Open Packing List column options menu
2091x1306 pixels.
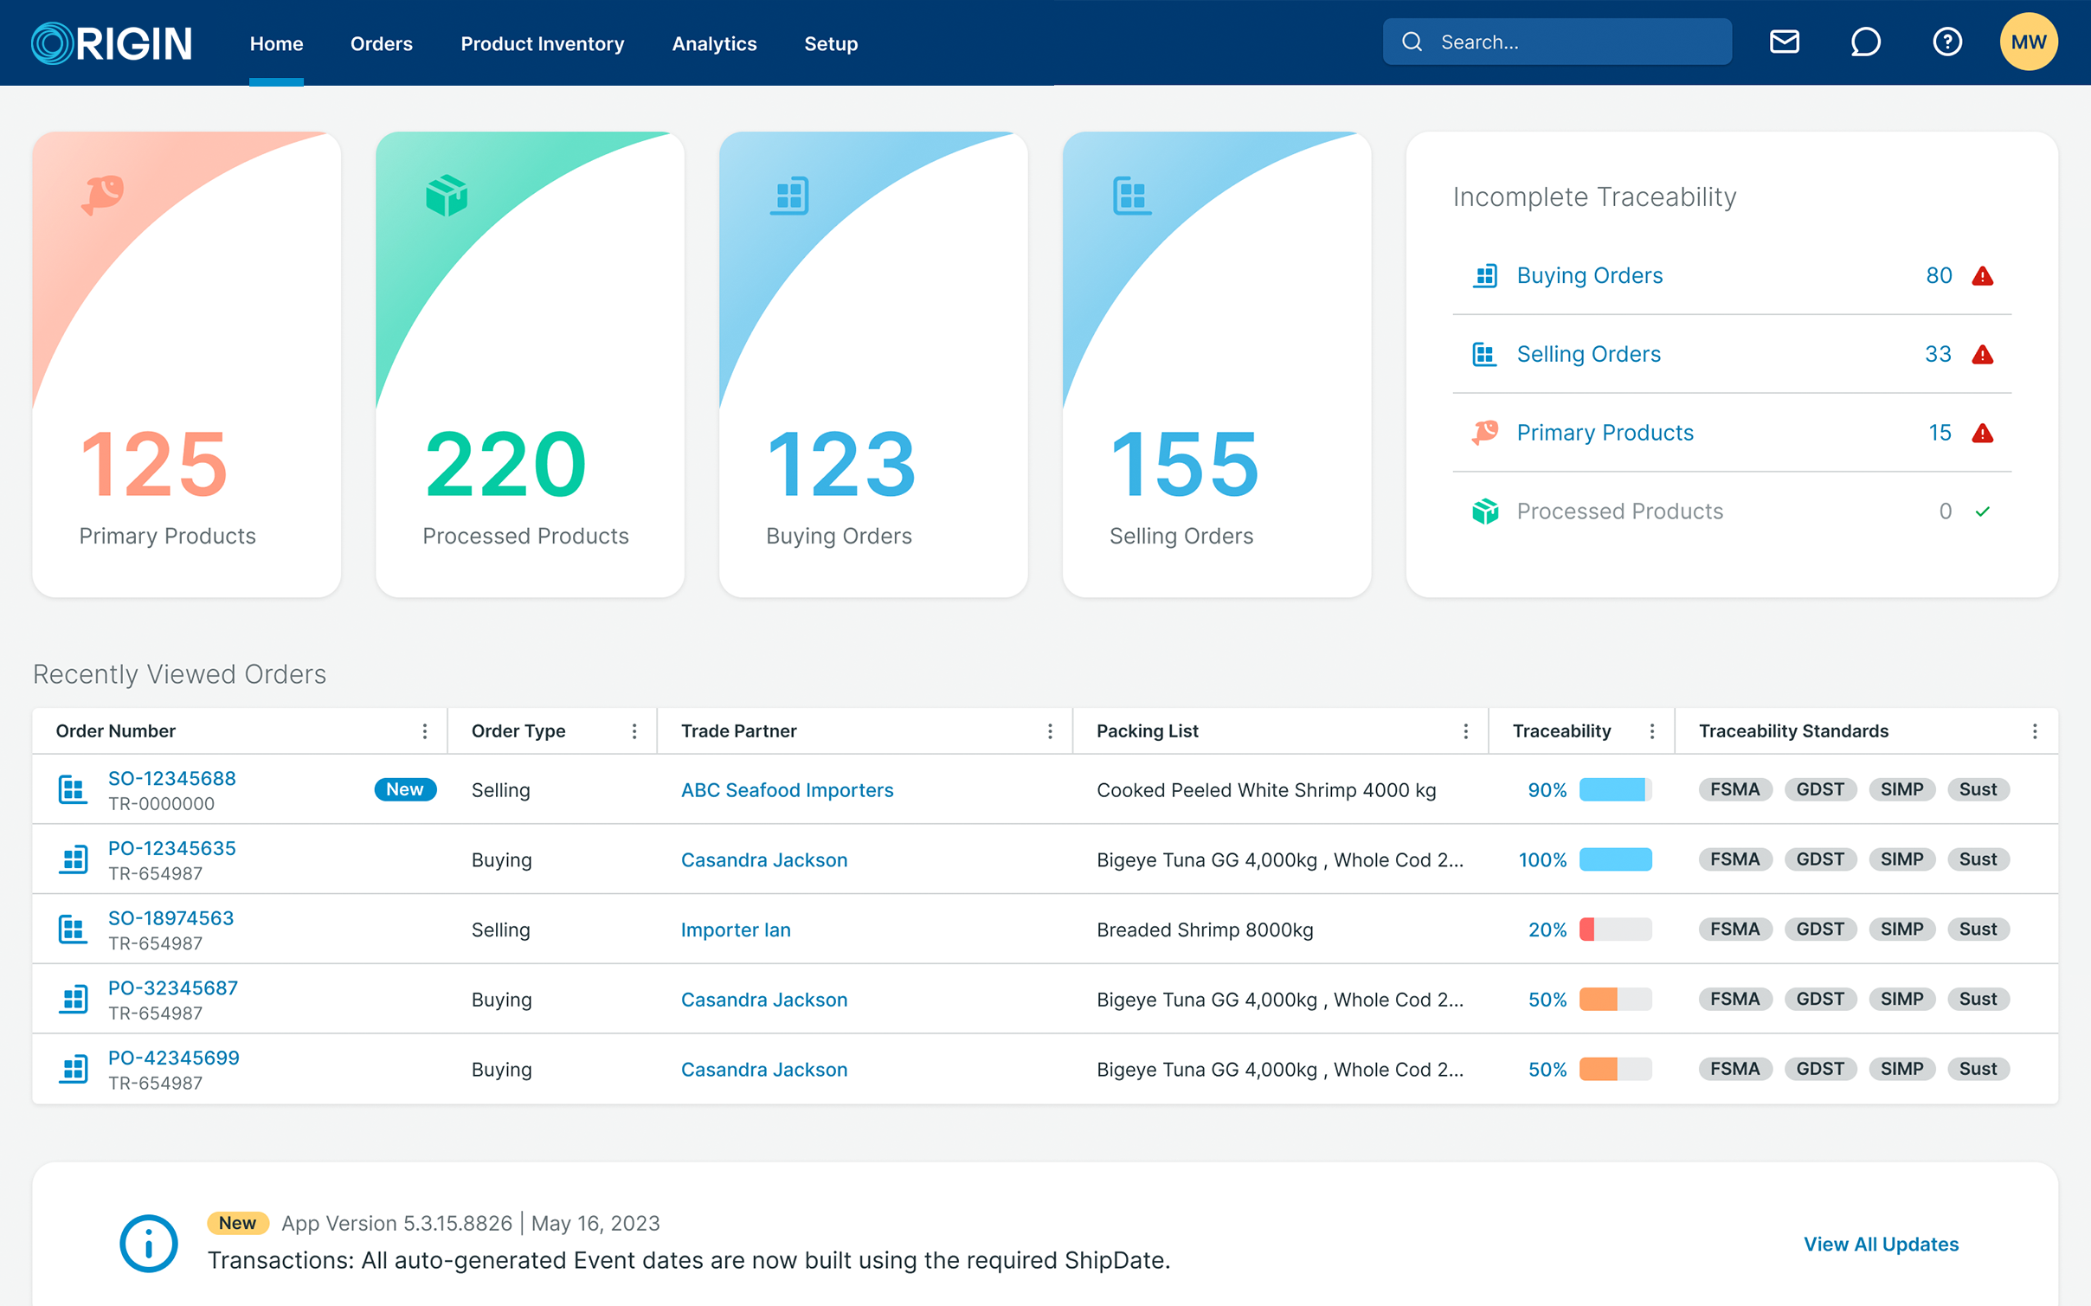click(1465, 731)
